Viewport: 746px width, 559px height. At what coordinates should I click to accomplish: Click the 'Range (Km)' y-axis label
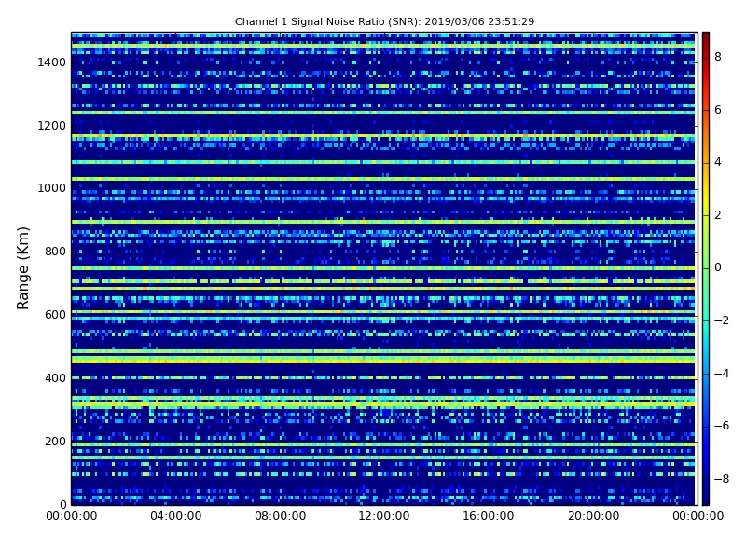pyautogui.click(x=22, y=268)
